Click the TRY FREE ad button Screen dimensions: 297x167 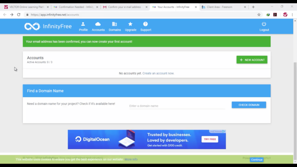coord(210,139)
